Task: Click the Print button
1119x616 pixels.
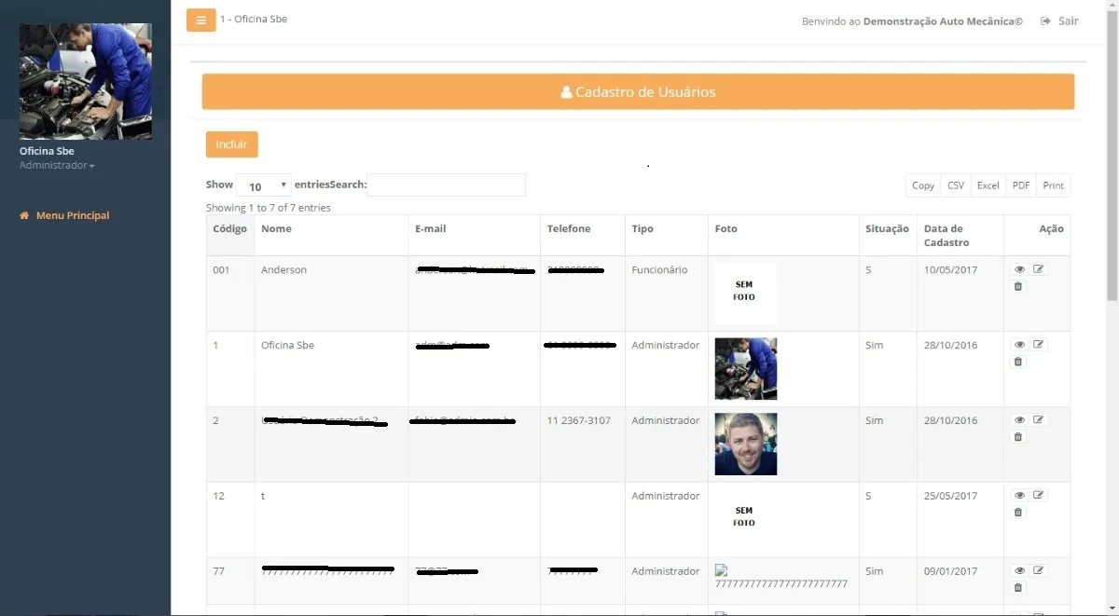Action: click(x=1054, y=185)
